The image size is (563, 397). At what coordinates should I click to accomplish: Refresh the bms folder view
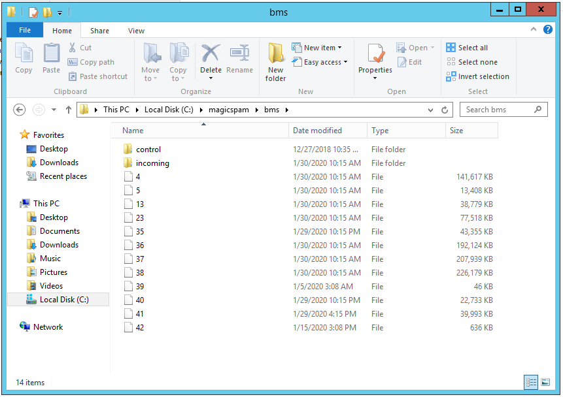[x=445, y=110]
